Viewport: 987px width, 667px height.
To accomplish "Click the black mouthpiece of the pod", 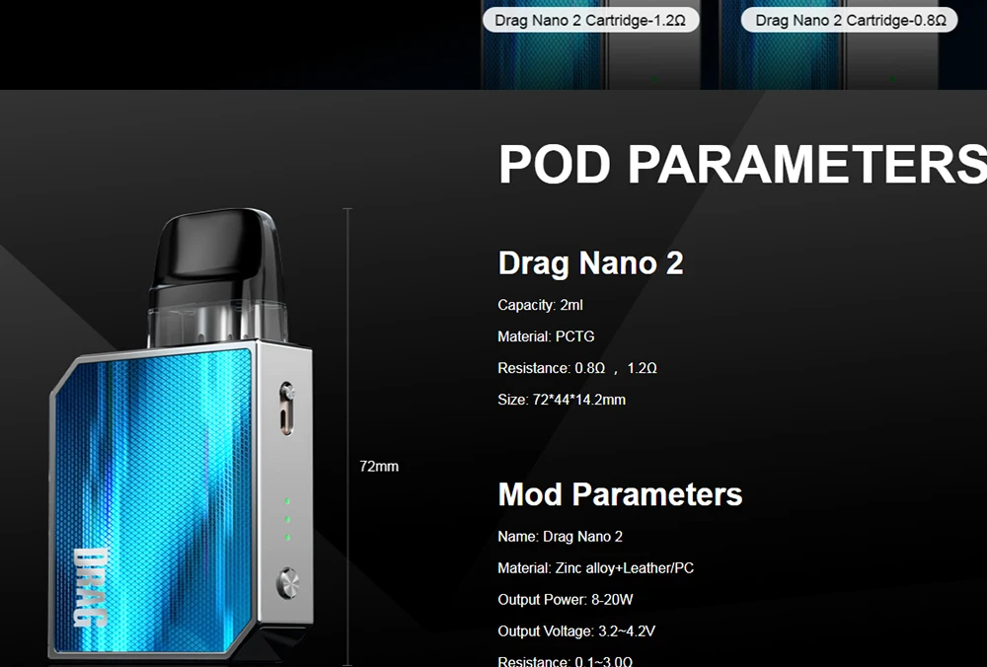I will coord(214,250).
